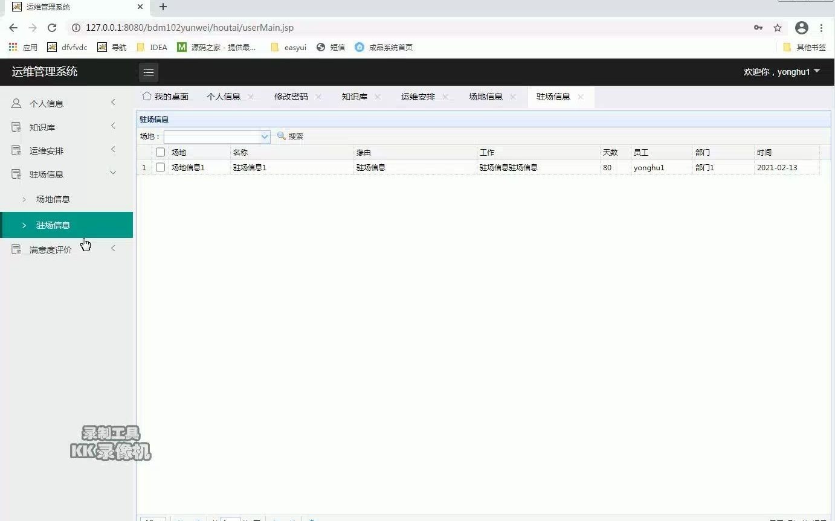Check the row checkbox for 场地信息1
Screen dimensions: 835x521
point(160,167)
